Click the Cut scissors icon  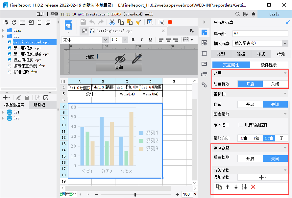click(x=112, y=22)
